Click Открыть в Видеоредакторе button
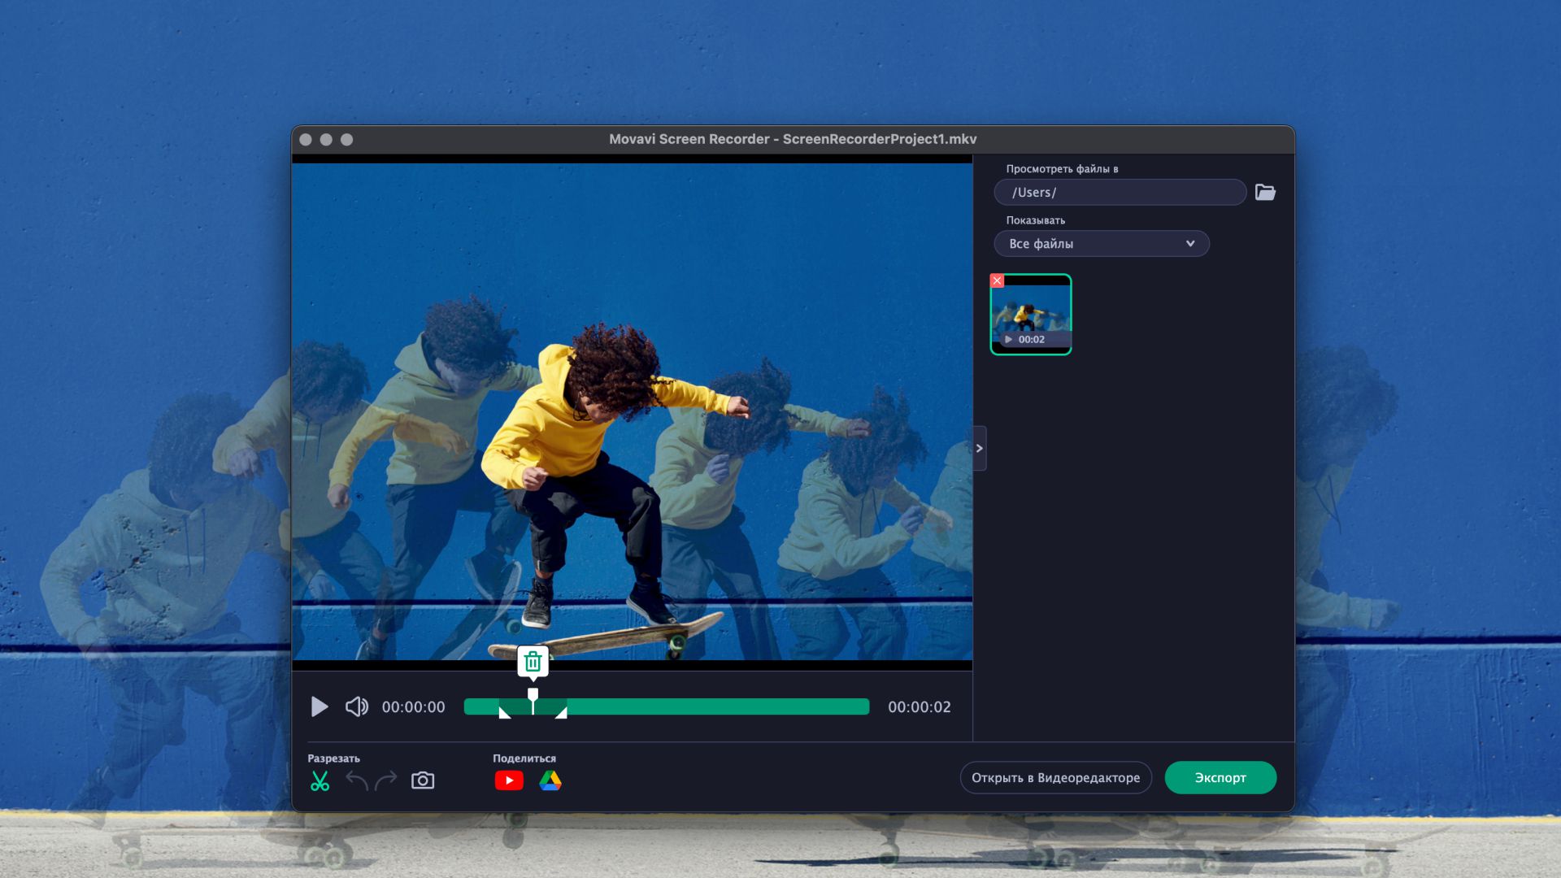This screenshot has width=1561, height=878. (x=1055, y=778)
